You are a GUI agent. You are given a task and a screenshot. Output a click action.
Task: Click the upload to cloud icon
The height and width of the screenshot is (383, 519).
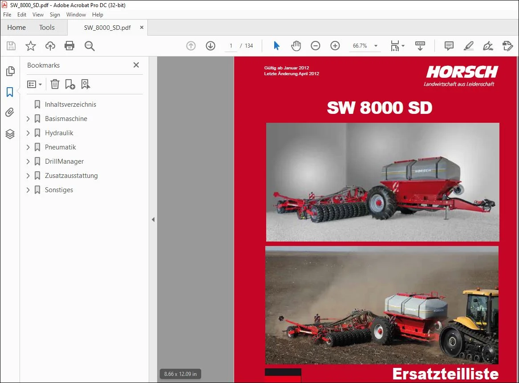coord(50,46)
